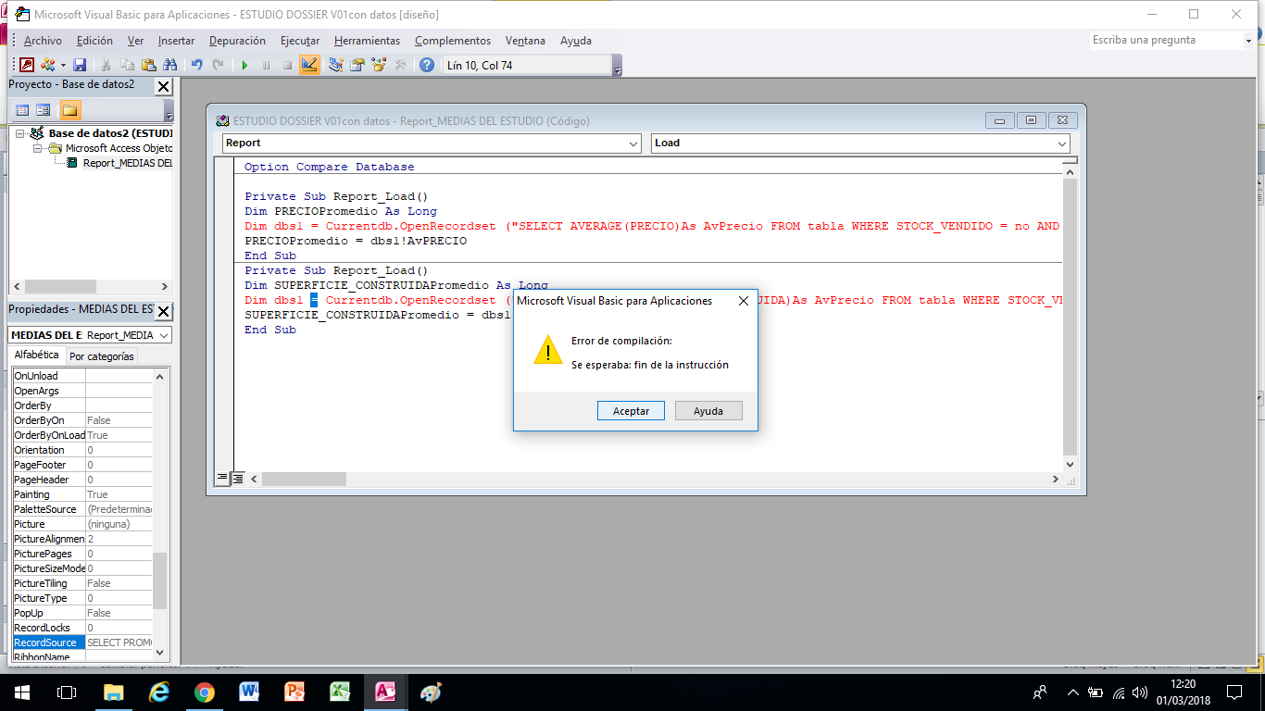This screenshot has width=1265, height=711.
Task: Open the Edición menu
Action: click(x=94, y=41)
